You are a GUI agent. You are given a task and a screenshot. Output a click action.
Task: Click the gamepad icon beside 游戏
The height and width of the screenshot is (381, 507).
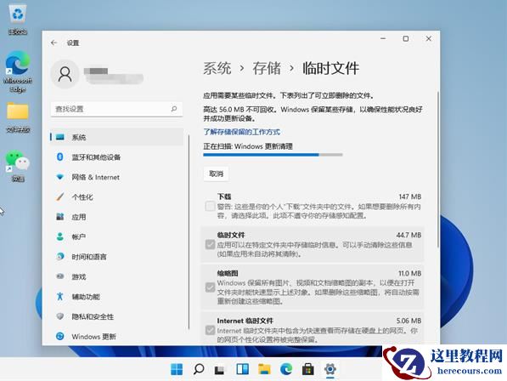(x=59, y=276)
